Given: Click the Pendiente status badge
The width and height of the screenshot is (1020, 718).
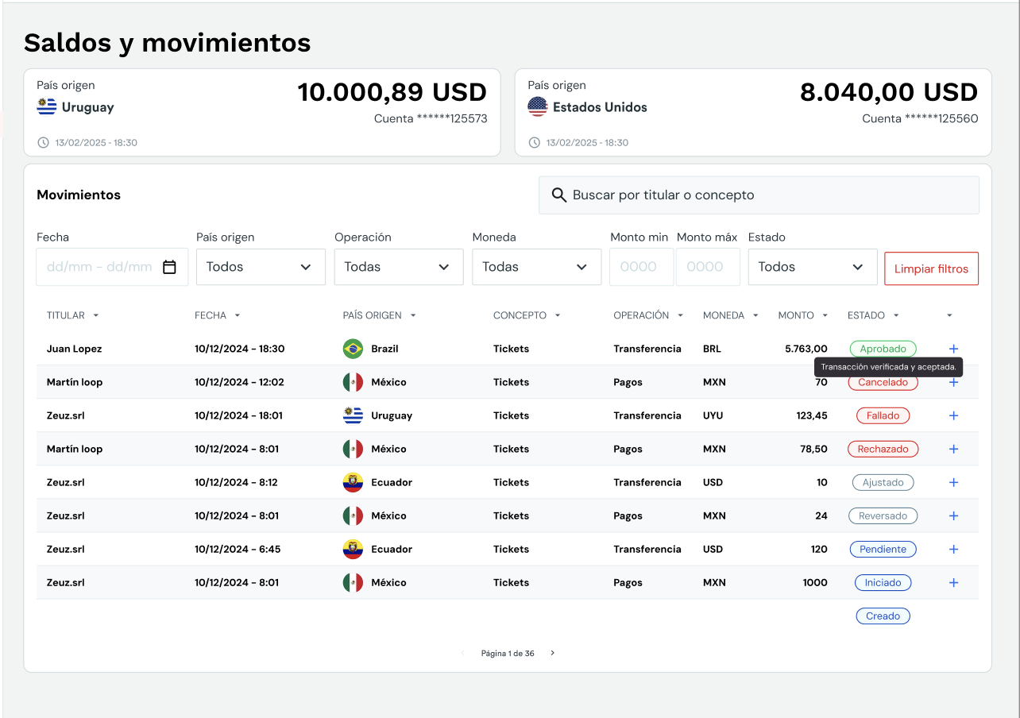Looking at the screenshot, I should [x=883, y=549].
